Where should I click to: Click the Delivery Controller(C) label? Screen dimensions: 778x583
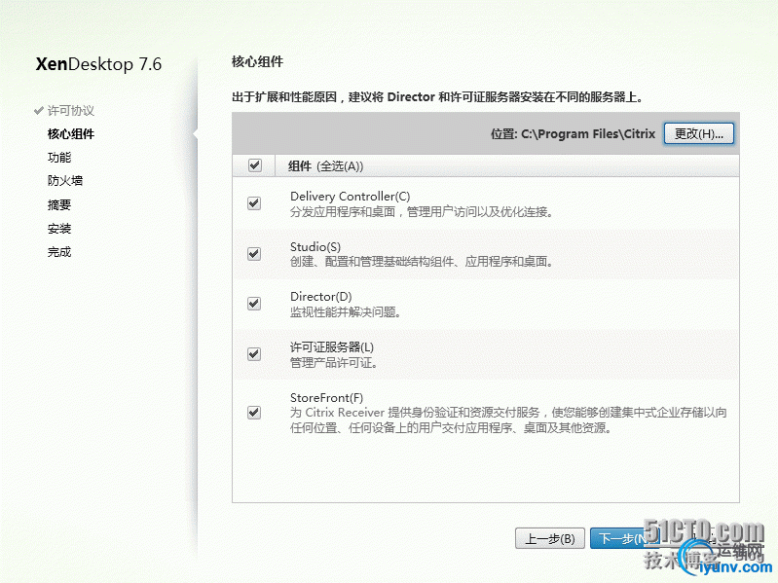(351, 197)
